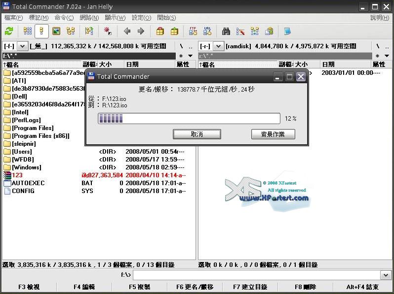Click the Alt+F4 結束 button
Image resolution: width=394 pixels, height=294 pixels.
pos(362,287)
